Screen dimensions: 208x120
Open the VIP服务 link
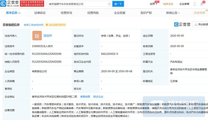pyautogui.click(x=168, y=4)
